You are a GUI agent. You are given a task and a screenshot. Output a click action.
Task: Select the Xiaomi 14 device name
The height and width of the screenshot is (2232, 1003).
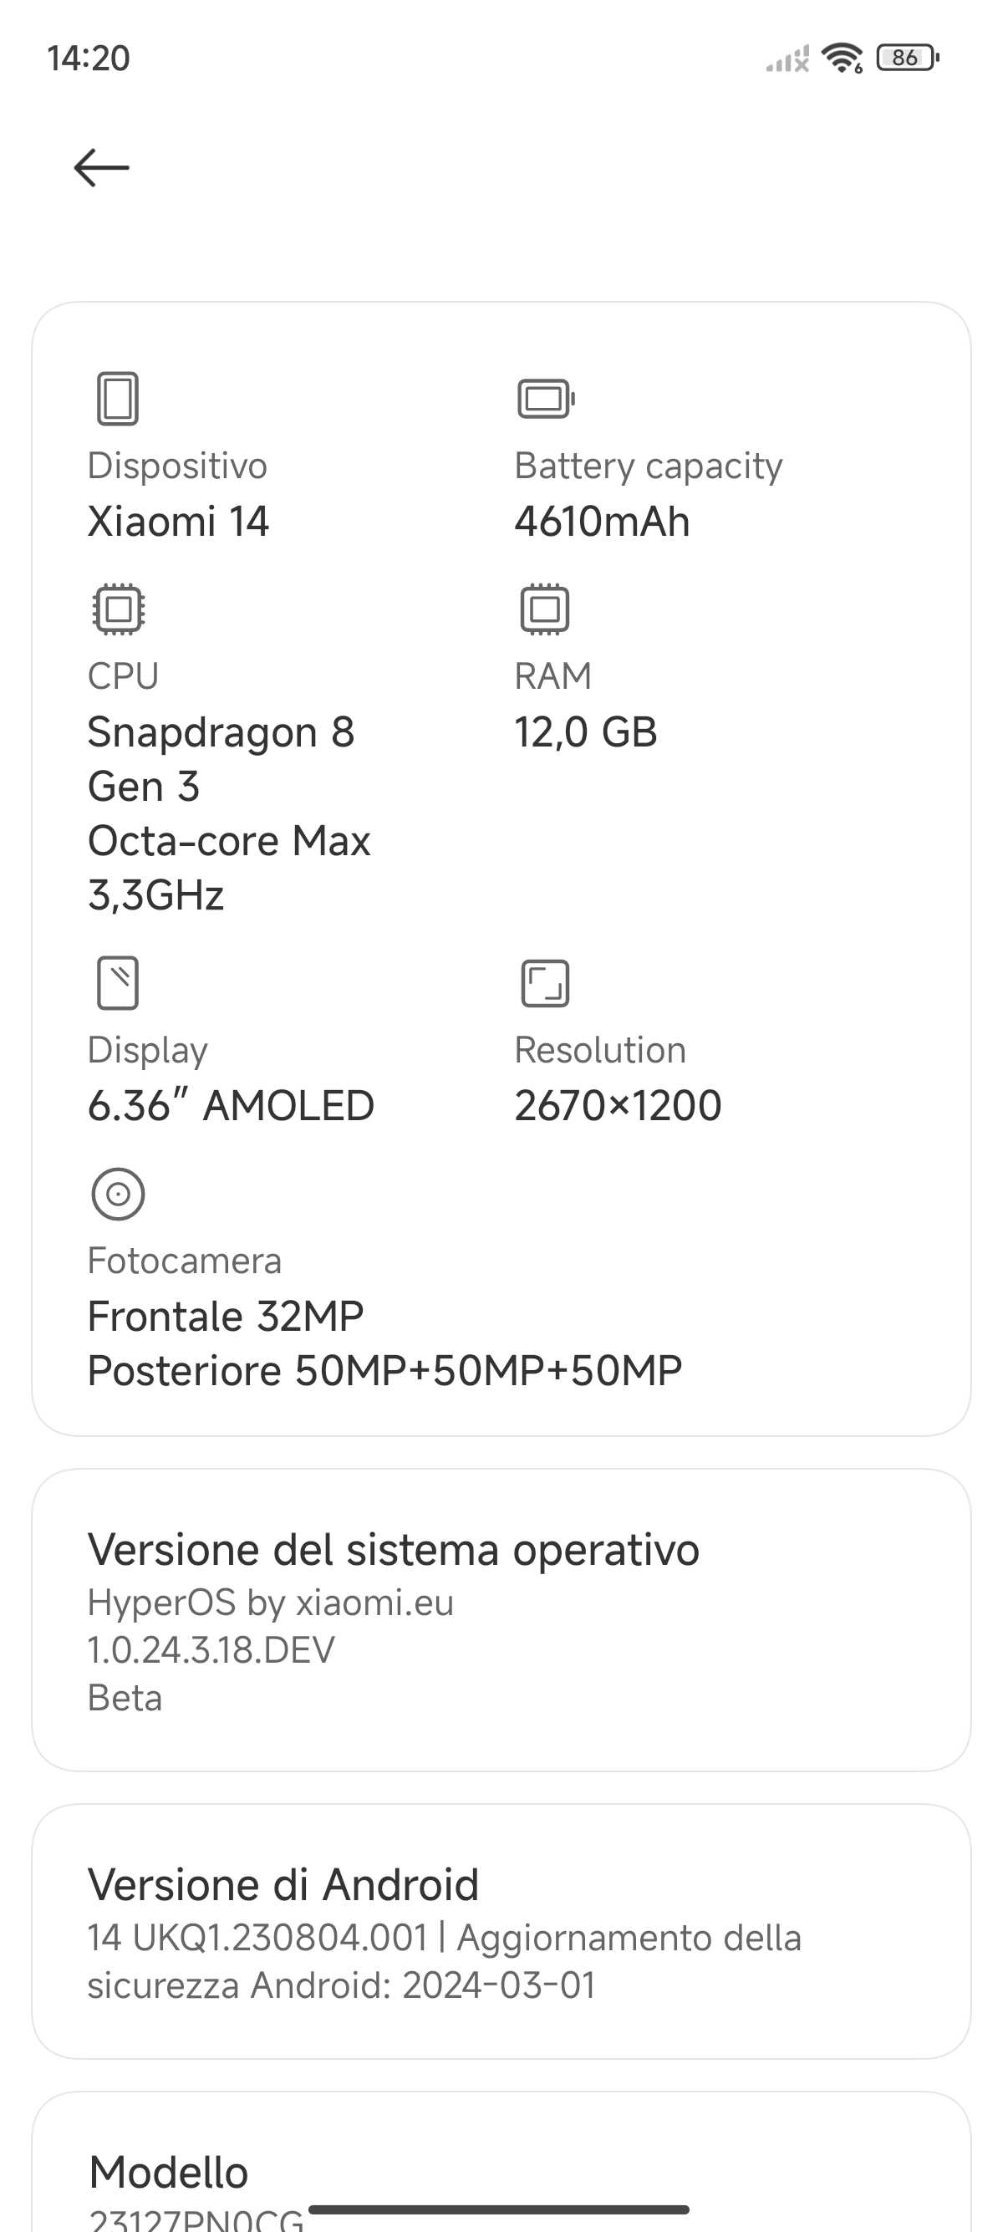tap(178, 522)
